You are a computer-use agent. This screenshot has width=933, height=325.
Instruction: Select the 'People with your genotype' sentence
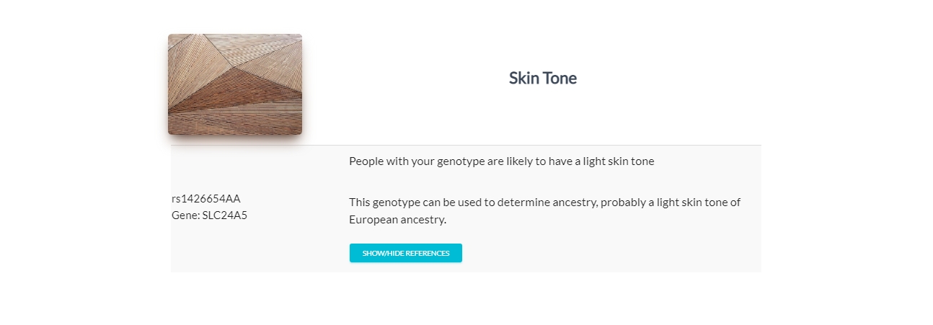click(x=501, y=161)
